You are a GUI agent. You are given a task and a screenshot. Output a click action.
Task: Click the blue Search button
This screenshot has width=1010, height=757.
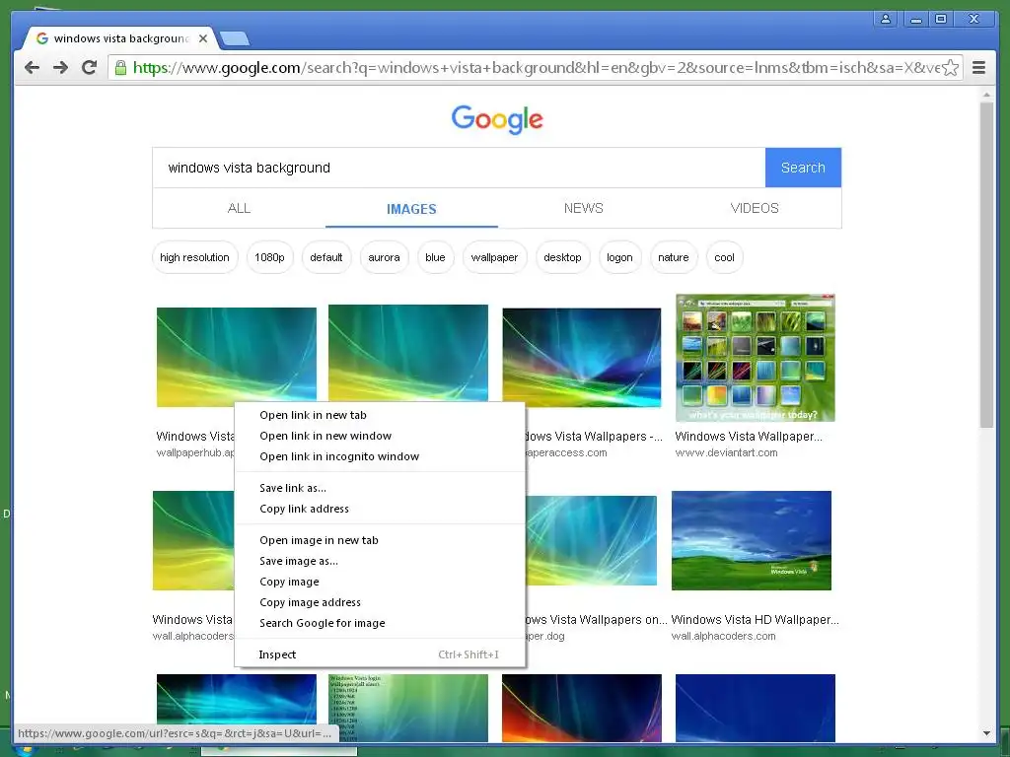tap(803, 168)
